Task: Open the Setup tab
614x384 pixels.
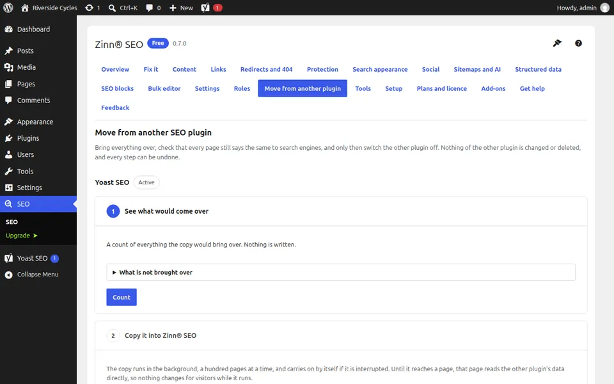Action: coord(393,88)
